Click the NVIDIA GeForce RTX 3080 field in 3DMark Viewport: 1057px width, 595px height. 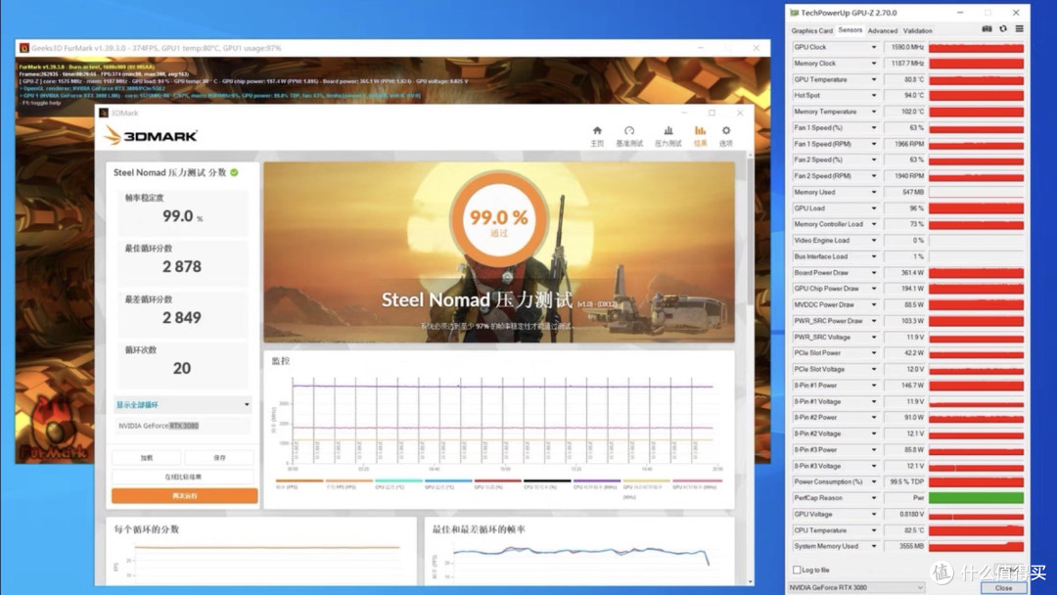[183, 426]
